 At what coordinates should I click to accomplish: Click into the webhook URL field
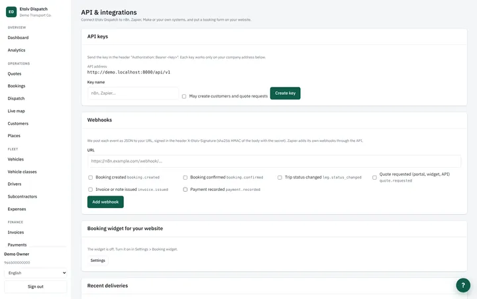point(274,161)
